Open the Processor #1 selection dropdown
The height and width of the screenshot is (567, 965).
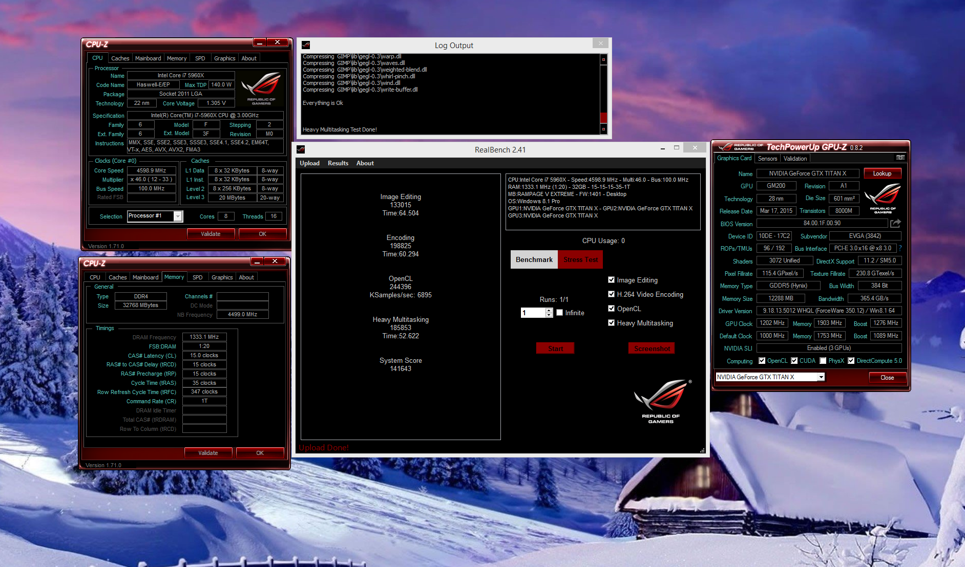tap(178, 216)
